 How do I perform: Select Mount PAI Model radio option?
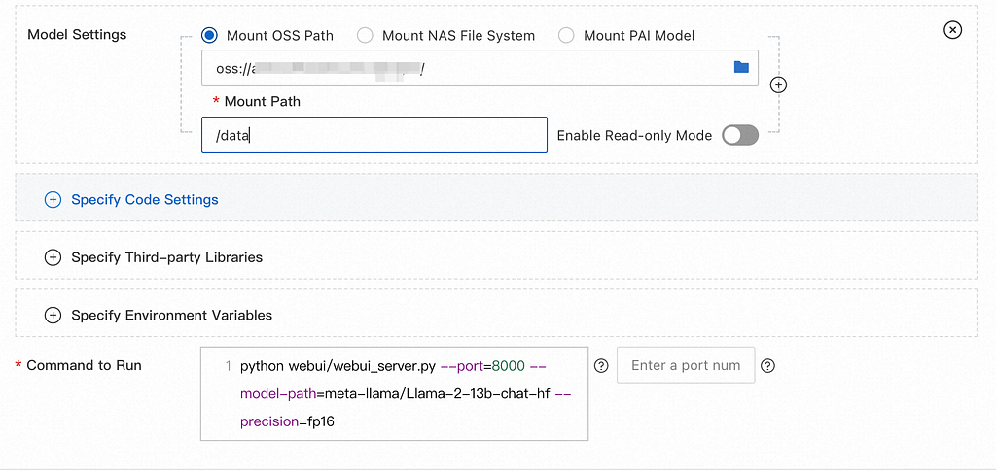coord(566,36)
